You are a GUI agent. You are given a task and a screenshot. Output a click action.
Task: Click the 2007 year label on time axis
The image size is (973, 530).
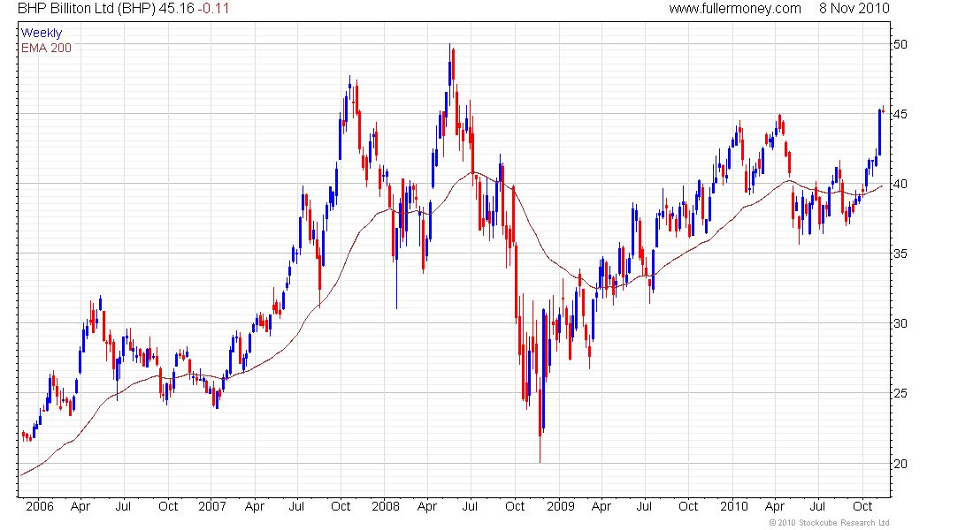coord(212,506)
